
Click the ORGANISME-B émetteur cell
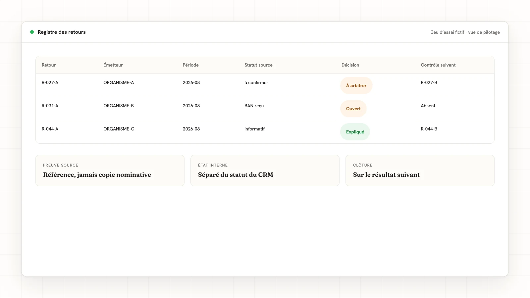[x=119, y=106]
